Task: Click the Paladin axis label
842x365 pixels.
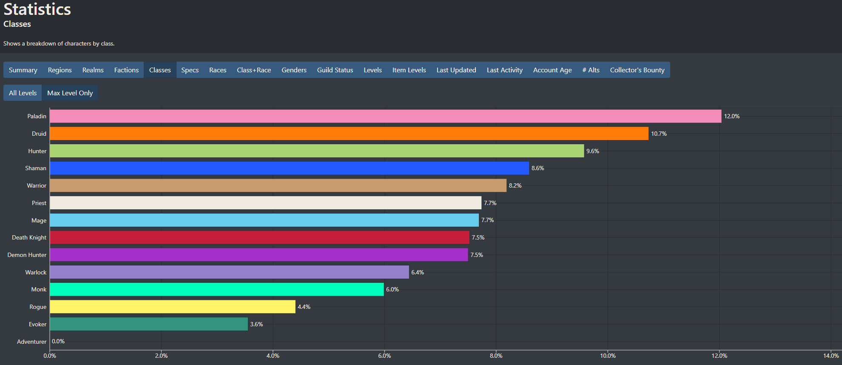Action: [37, 116]
